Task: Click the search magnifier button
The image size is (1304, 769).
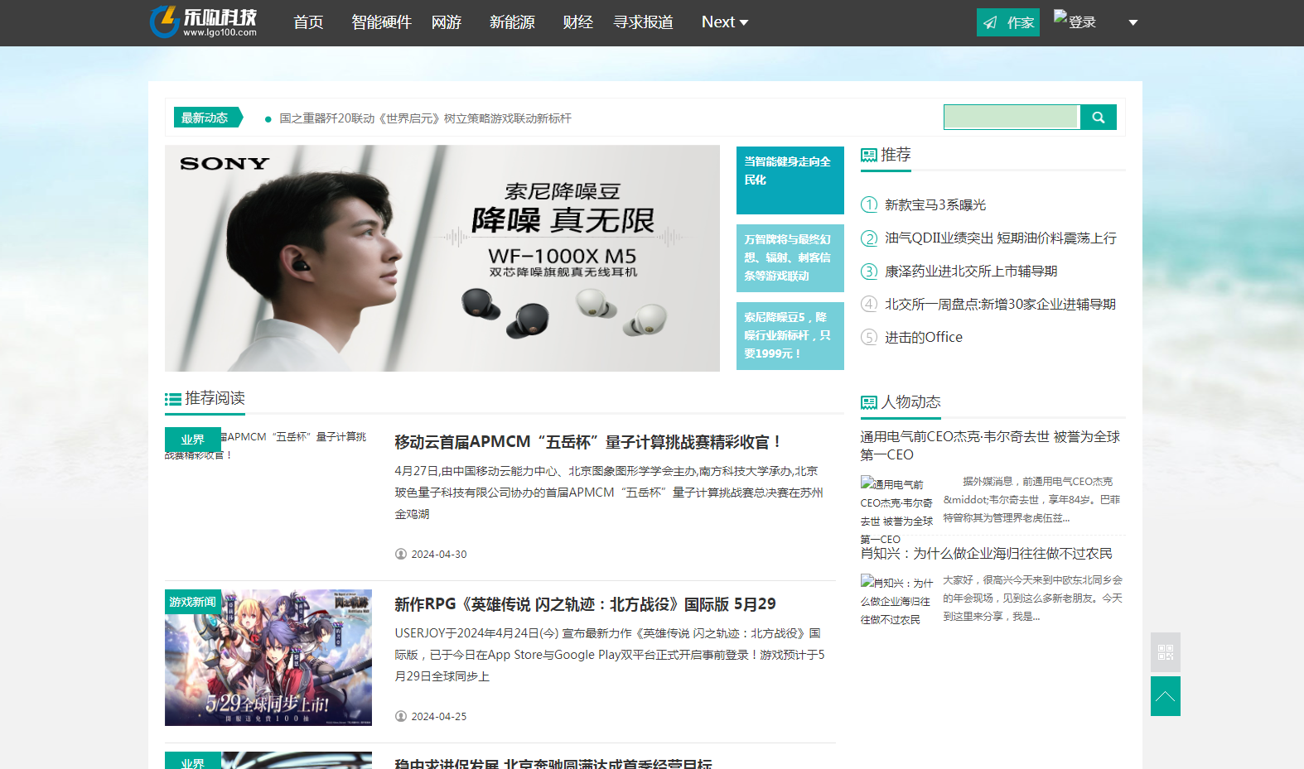Action: click(x=1099, y=118)
